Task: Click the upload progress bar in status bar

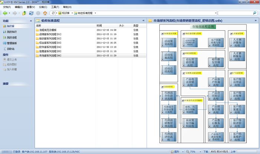Action: (247, 151)
